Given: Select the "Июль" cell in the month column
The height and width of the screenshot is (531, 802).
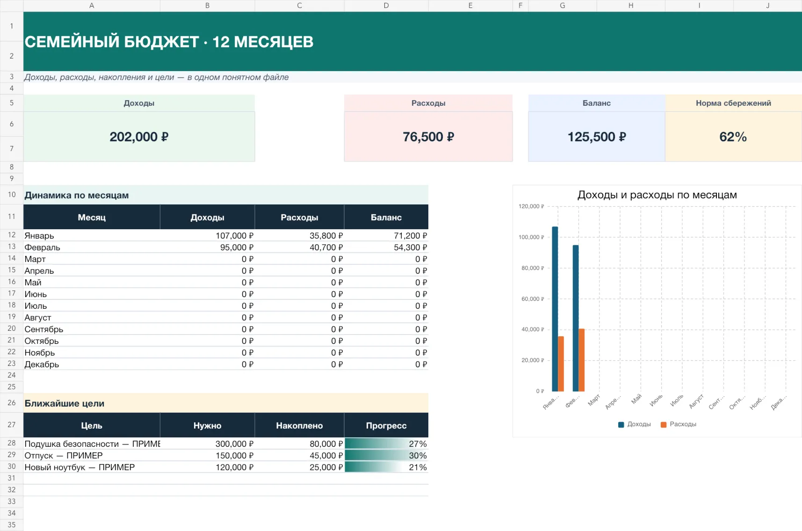Looking at the screenshot, I should [92, 306].
